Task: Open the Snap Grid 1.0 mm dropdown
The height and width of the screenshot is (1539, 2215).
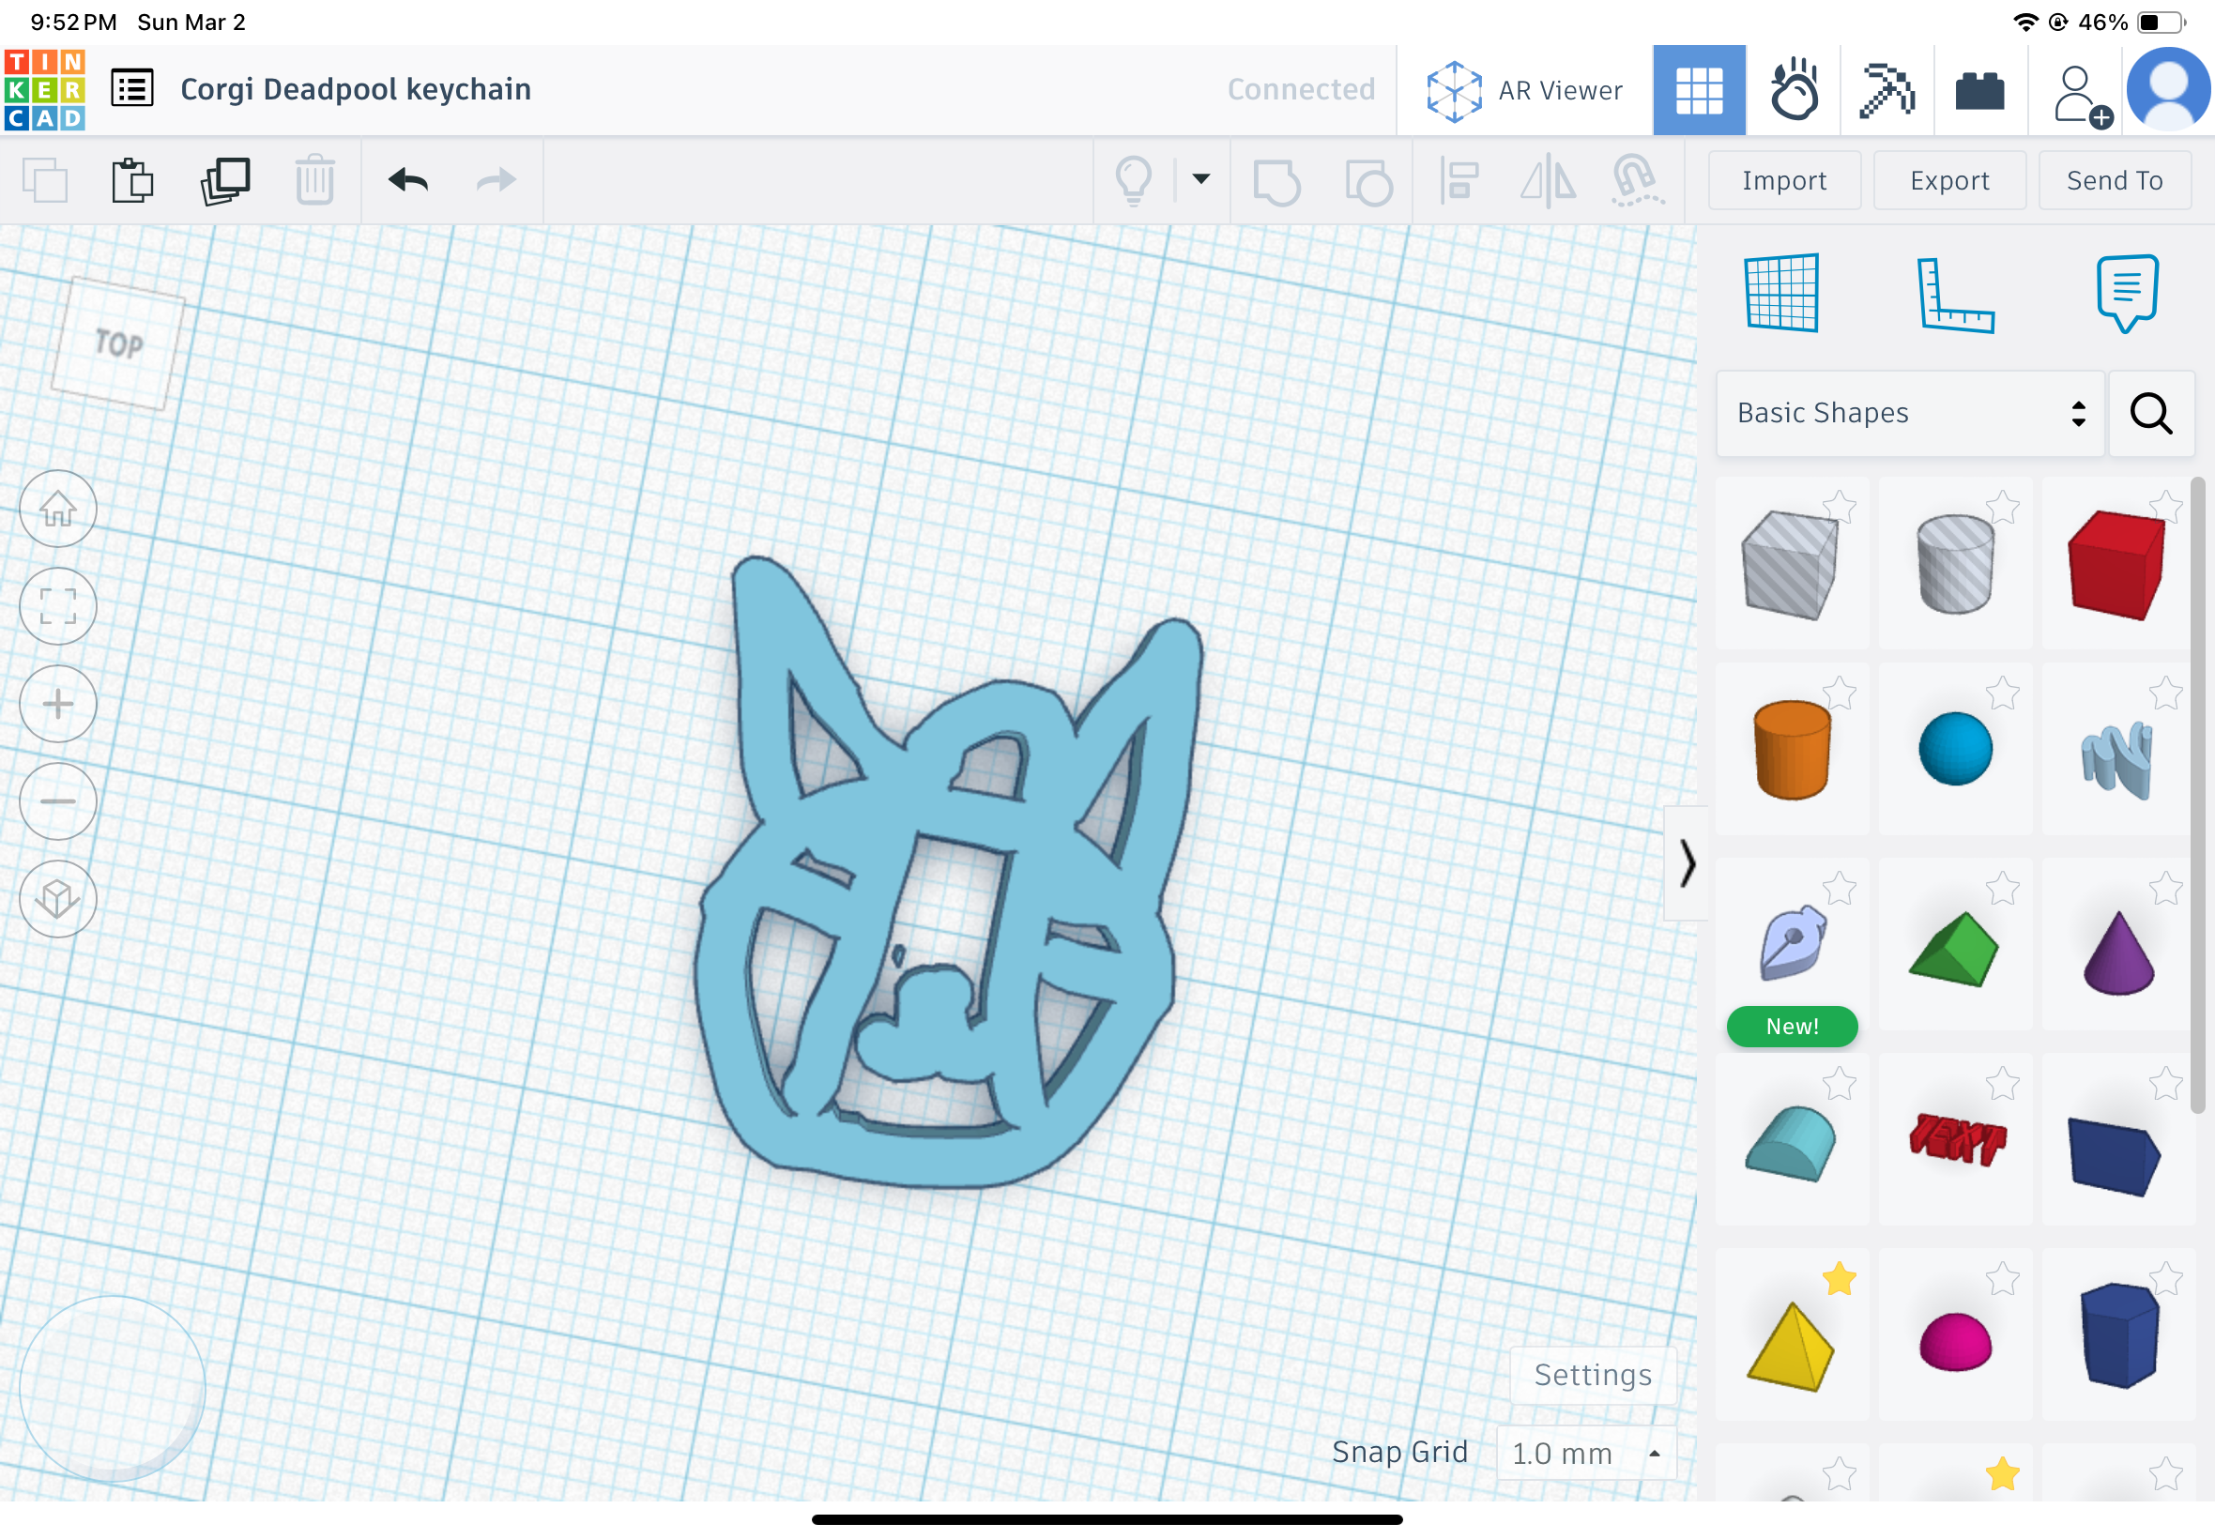Action: 1586,1454
